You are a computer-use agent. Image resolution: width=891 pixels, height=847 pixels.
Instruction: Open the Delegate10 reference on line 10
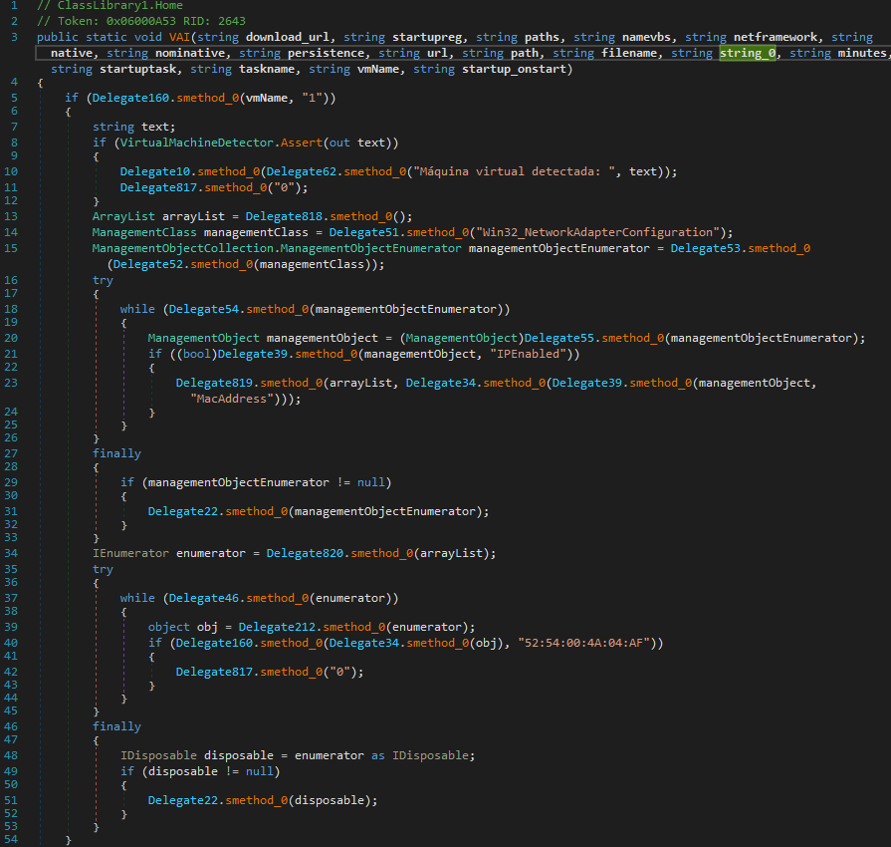[154, 171]
